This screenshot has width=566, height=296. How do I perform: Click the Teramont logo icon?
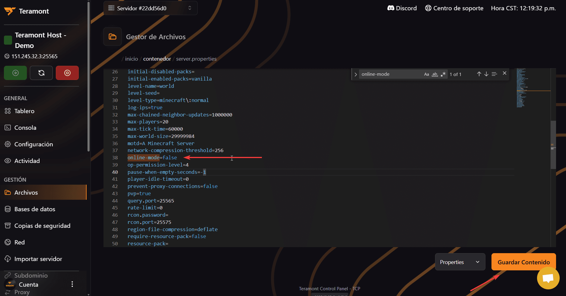pos(10,11)
